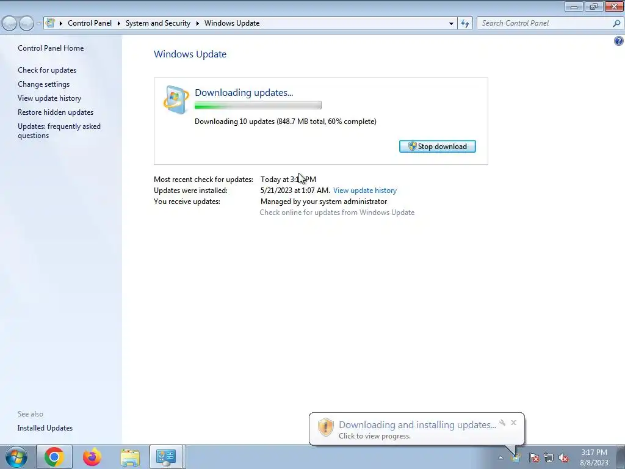Click the Control Panel taskbar button
Image resolution: width=625 pixels, height=469 pixels.
(166, 457)
